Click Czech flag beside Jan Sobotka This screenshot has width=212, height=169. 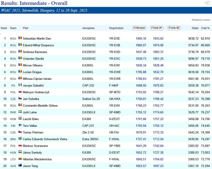coord(20,99)
